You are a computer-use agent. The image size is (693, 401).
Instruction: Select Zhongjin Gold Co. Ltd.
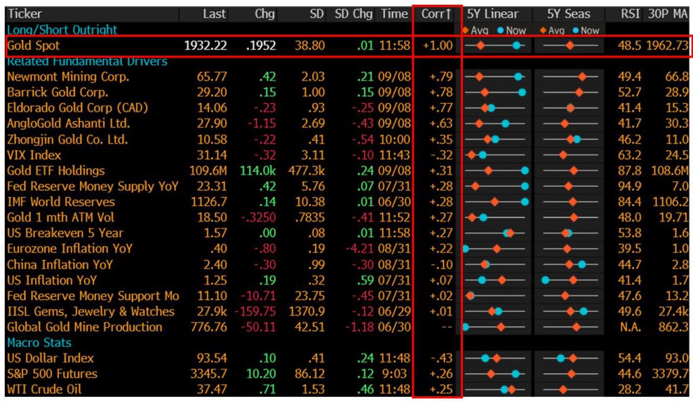(x=67, y=140)
